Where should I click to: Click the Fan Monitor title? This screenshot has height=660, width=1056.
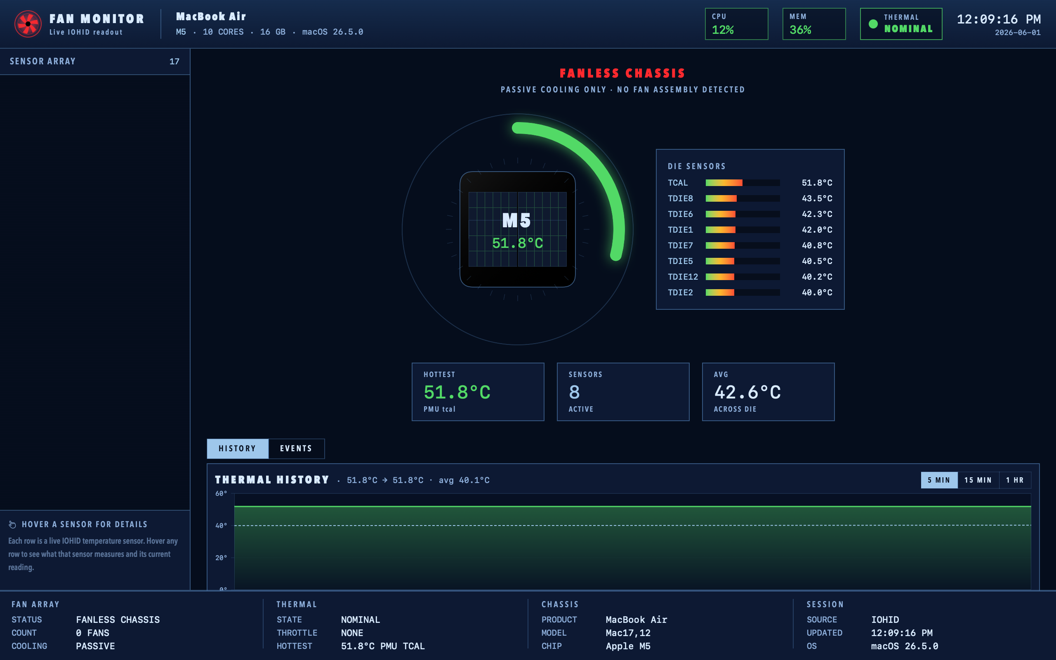(97, 19)
